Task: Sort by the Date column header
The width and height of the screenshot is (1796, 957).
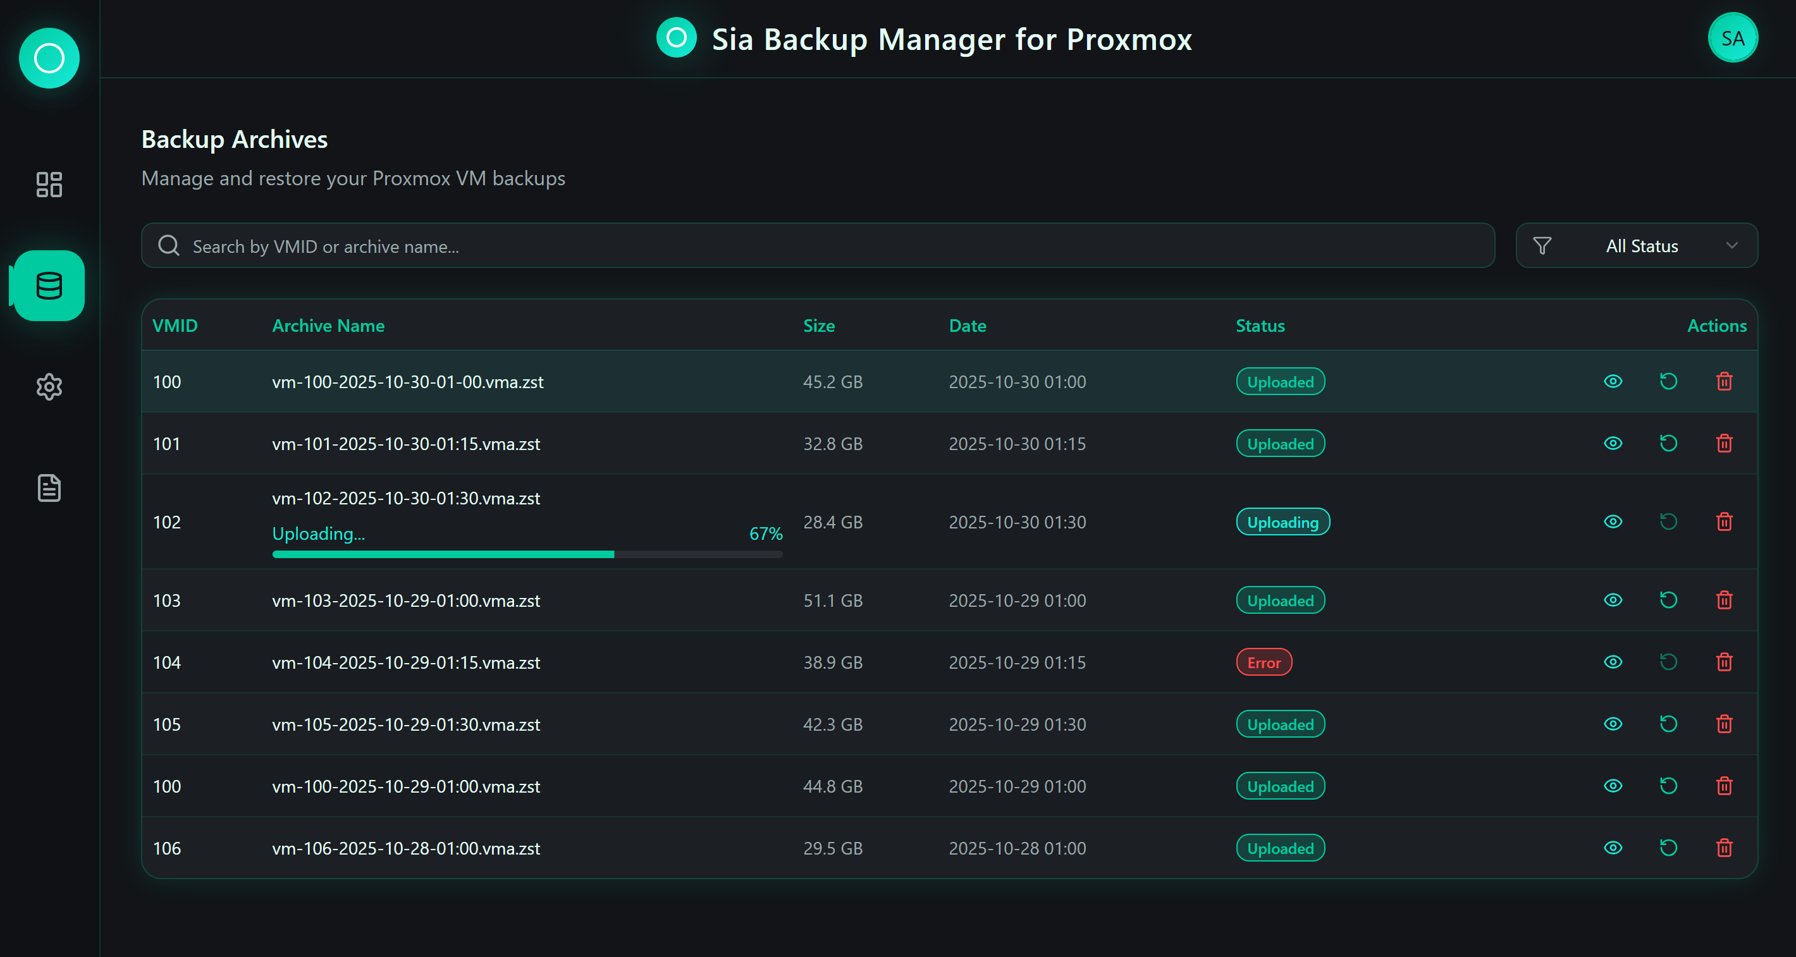Action: click(x=967, y=326)
